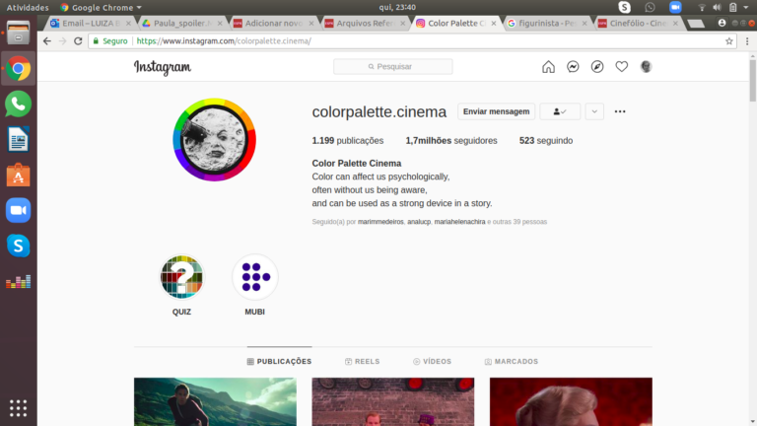The image size is (757, 426).
Task: Open Atividades overview
Action: [27, 7]
